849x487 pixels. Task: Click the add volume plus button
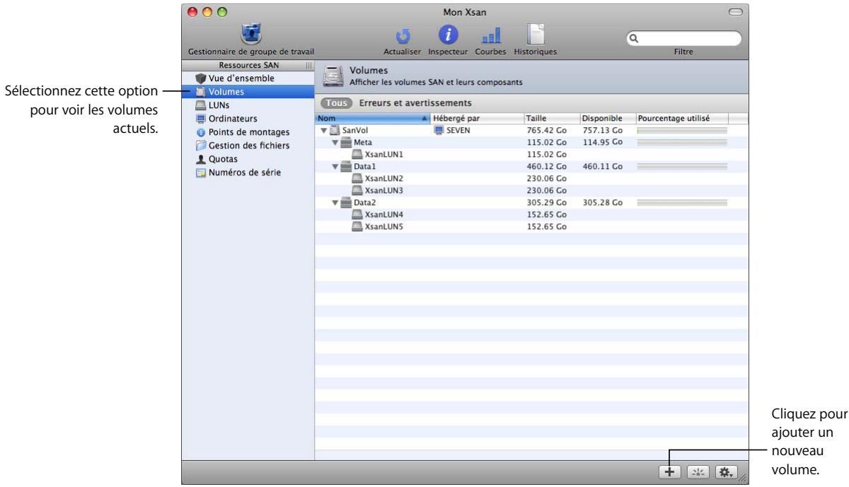tap(669, 472)
